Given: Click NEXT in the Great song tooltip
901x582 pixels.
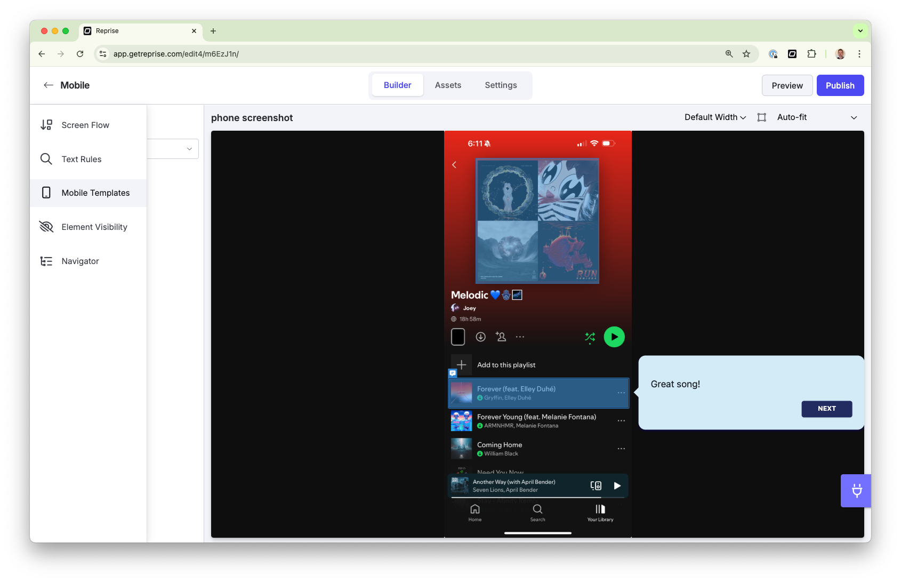Looking at the screenshot, I should coord(827,409).
